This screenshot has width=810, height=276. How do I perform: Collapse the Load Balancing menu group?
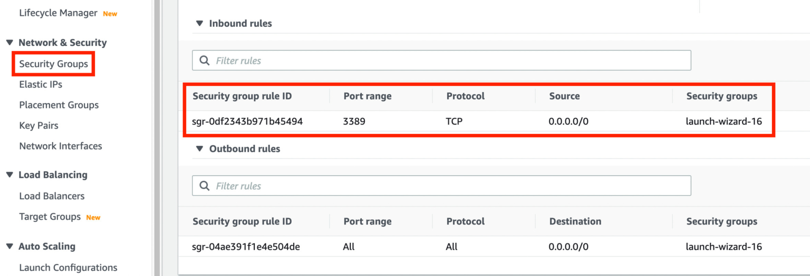click(x=9, y=175)
